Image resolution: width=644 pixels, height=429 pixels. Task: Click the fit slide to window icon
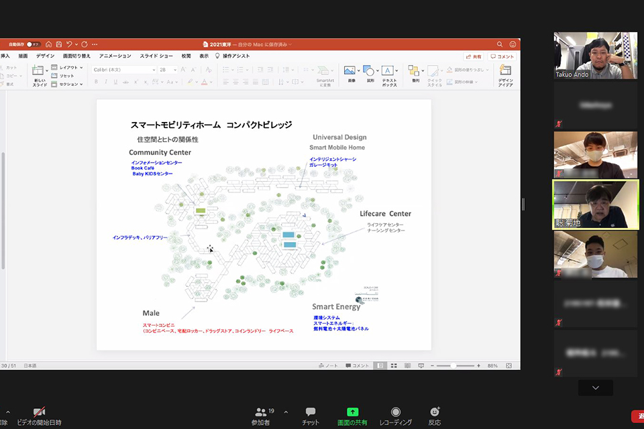(x=509, y=365)
